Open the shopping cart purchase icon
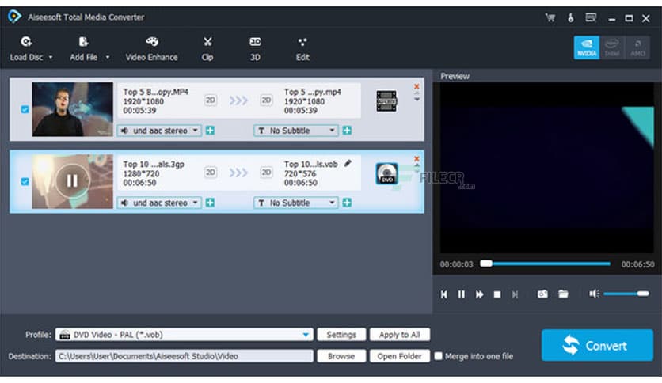This screenshot has width=662, height=383. [550, 17]
